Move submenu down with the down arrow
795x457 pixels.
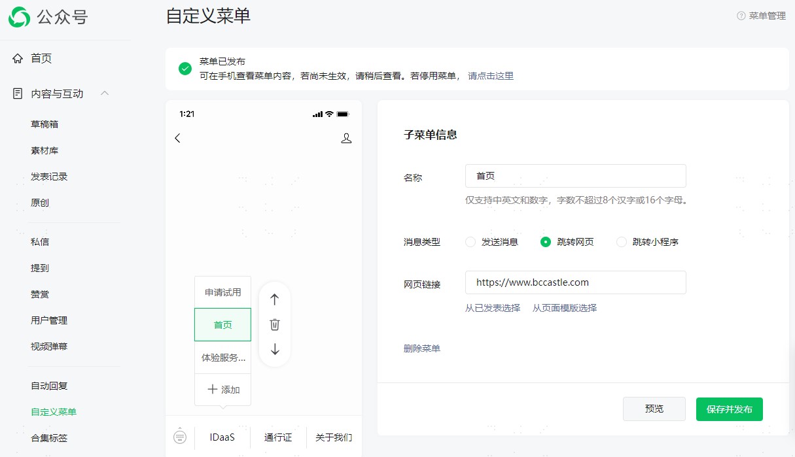275,349
